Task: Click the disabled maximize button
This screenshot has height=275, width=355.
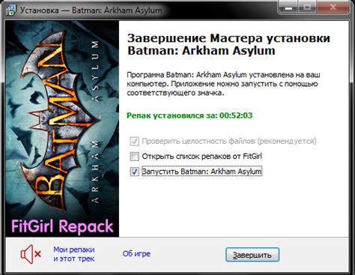Action: [307, 7]
